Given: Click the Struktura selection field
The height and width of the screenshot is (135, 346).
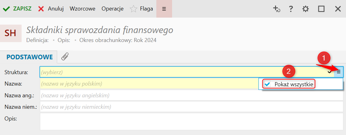Looking at the screenshot, I should 182,72.
